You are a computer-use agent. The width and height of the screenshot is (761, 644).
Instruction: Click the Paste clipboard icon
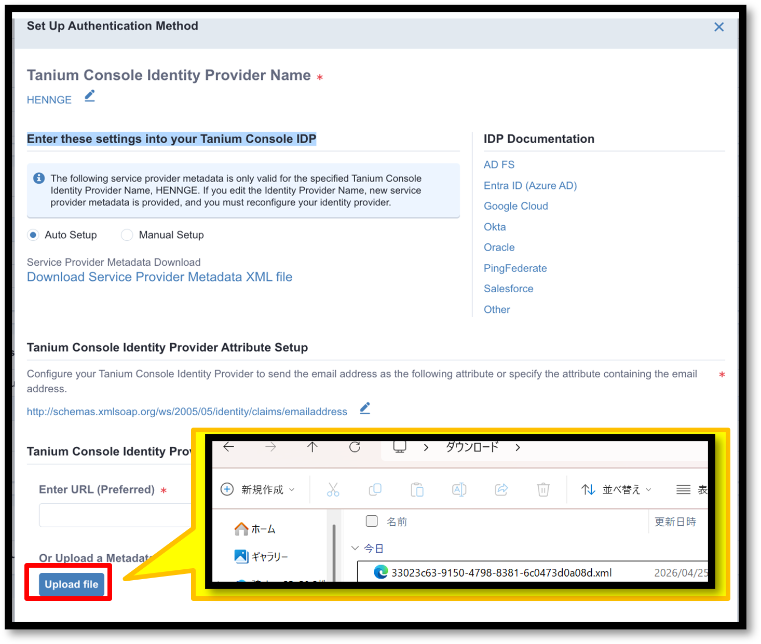417,489
